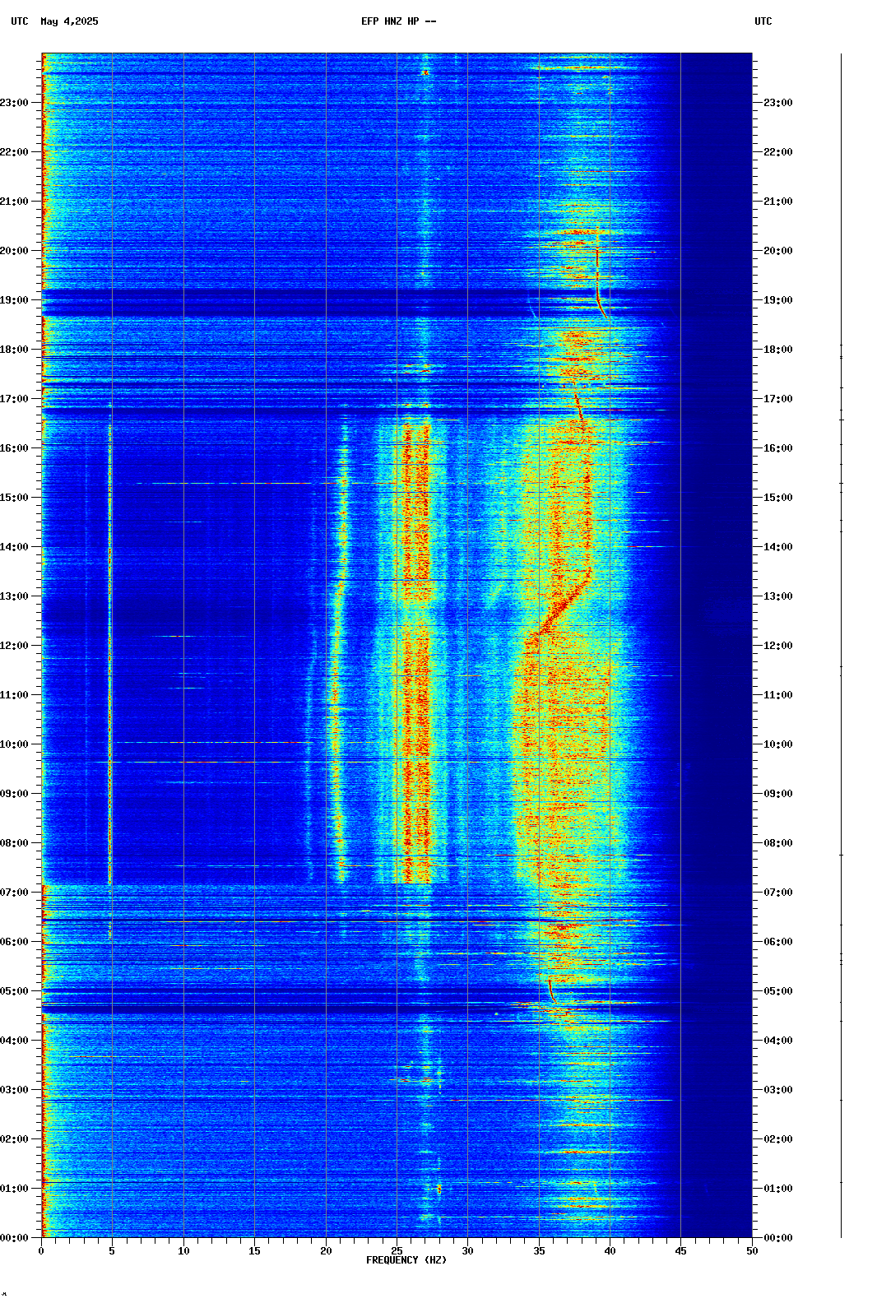
Task: Click the 03:00 label on the left time axis
Action: coord(14,1090)
